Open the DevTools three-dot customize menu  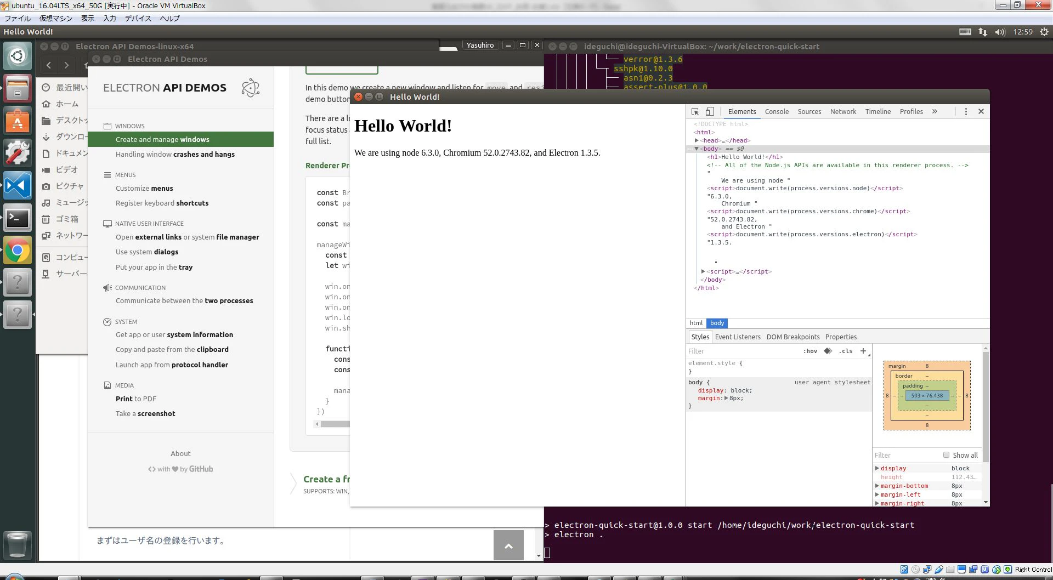click(x=966, y=111)
